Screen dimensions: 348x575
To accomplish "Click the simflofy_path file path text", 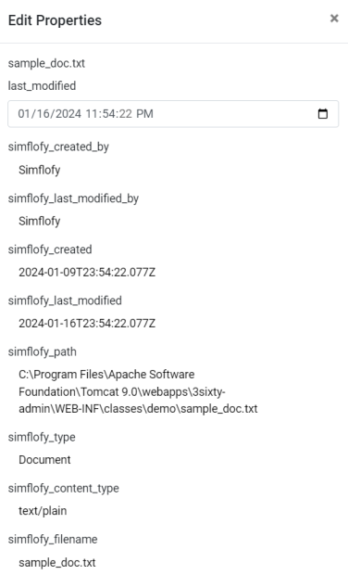I will point(138,391).
